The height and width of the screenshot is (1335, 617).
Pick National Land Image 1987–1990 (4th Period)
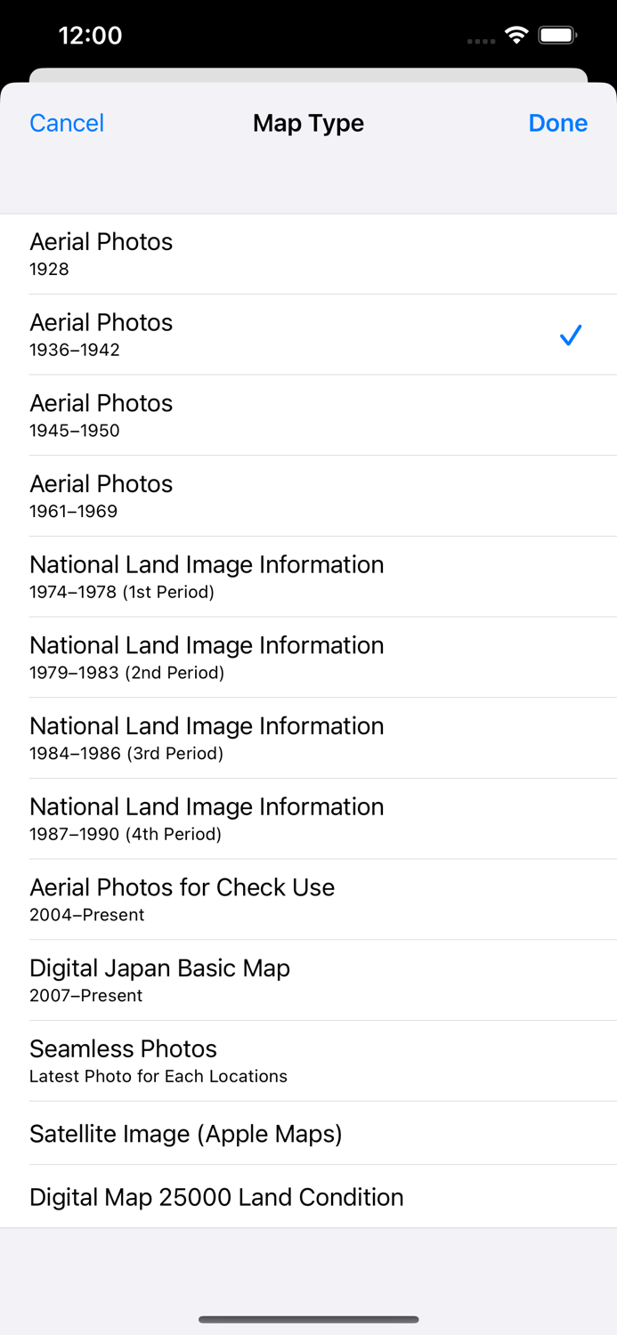click(308, 819)
